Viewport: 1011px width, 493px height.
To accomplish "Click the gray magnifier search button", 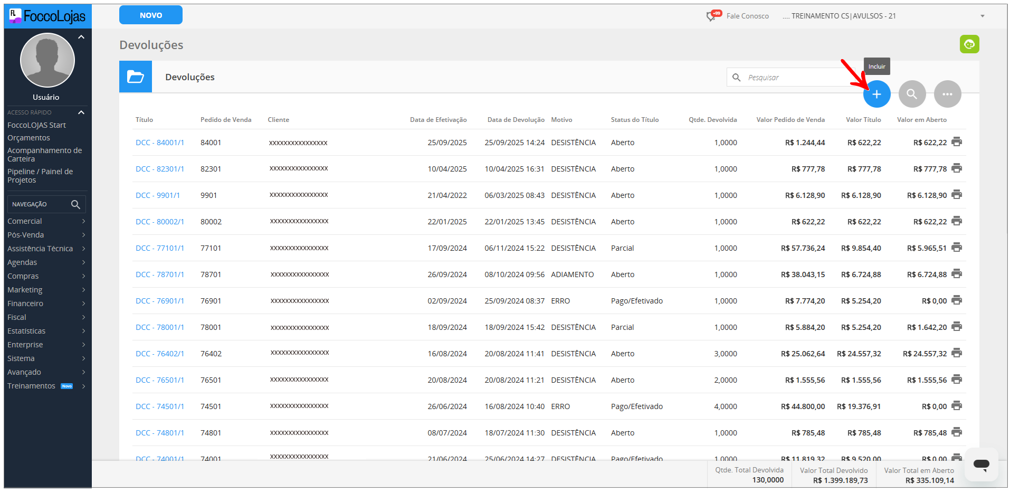I will [x=912, y=94].
